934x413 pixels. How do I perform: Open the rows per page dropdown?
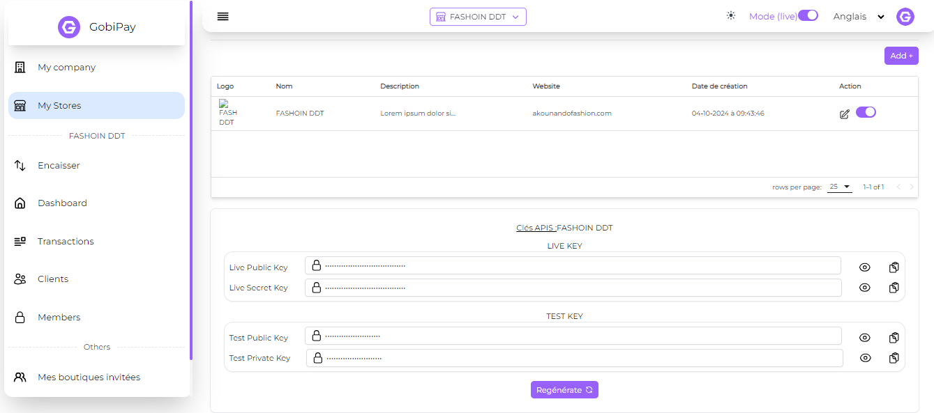point(840,187)
